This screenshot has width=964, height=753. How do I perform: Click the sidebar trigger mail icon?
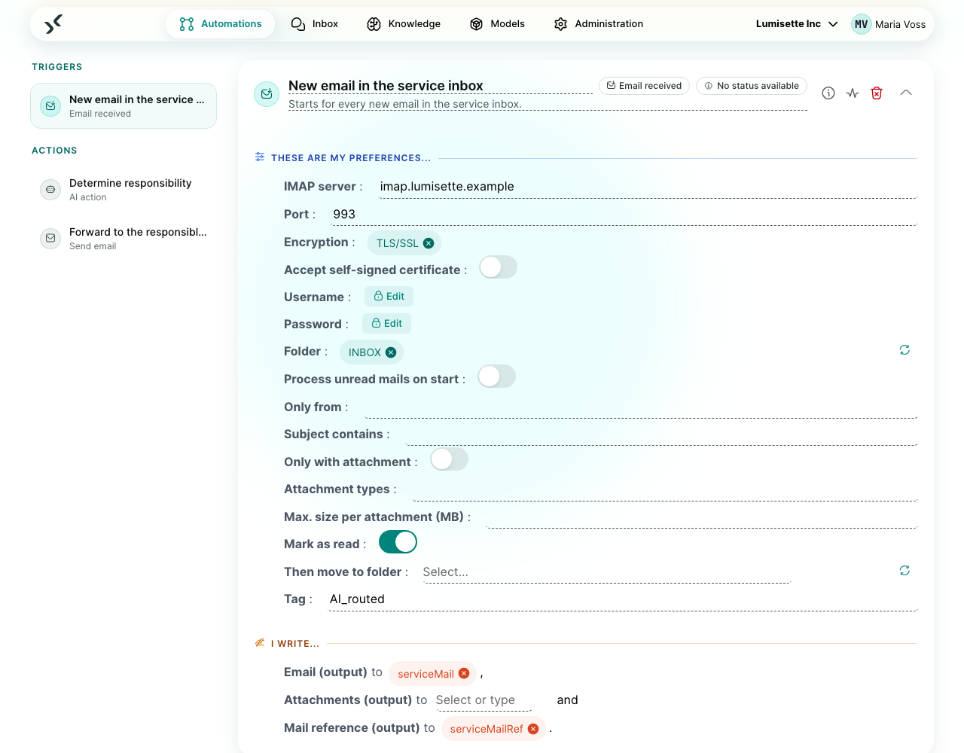50,106
